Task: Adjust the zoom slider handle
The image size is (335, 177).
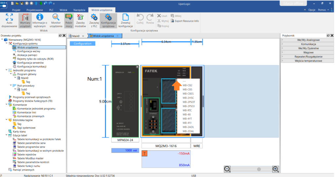Action: 259,169
